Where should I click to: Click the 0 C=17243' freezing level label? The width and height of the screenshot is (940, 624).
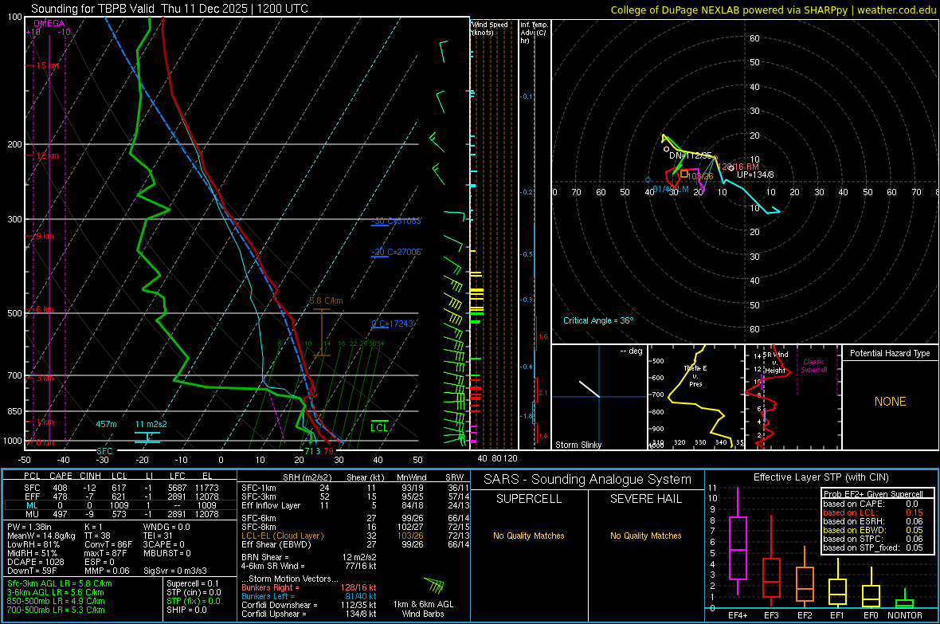coord(394,324)
